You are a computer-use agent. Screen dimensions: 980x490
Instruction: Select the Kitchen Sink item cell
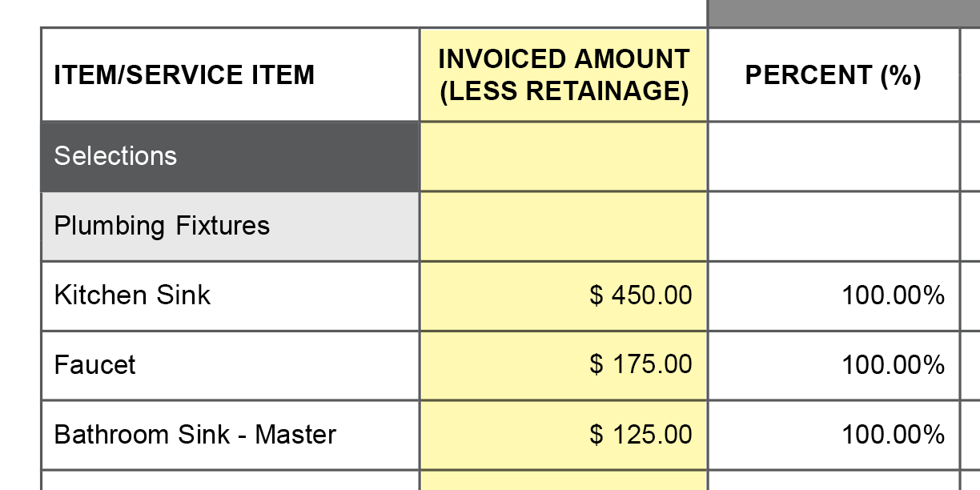[x=230, y=295]
